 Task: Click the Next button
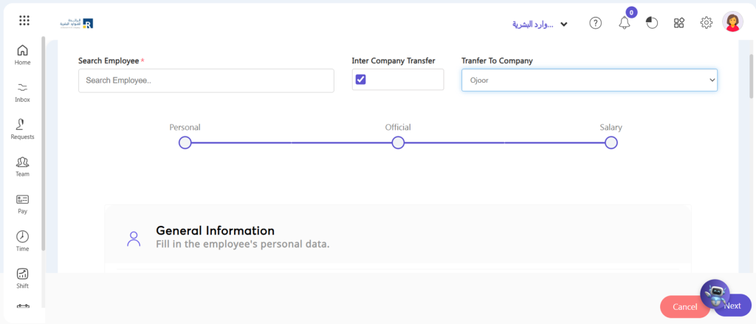click(x=732, y=306)
